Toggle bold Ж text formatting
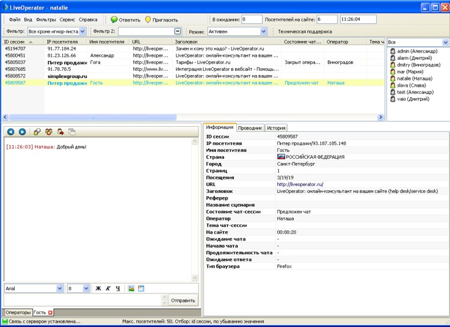450x327 pixels. pos(98,289)
